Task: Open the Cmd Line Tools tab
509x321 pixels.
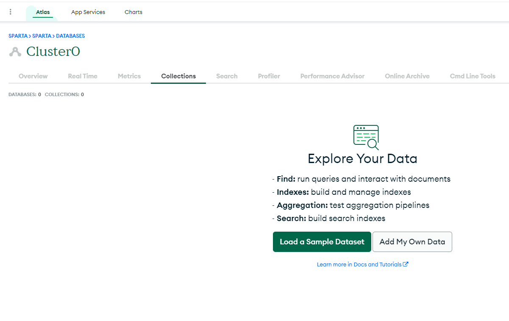Action: (473, 76)
